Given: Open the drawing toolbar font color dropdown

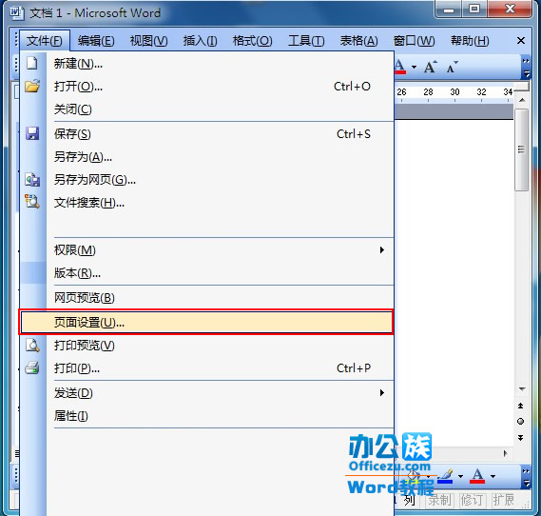Looking at the screenshot, I should (x=493, y=477).
